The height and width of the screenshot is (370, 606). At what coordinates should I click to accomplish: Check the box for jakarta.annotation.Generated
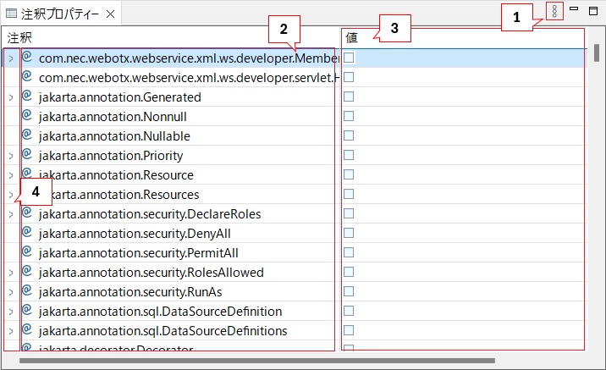349,97
